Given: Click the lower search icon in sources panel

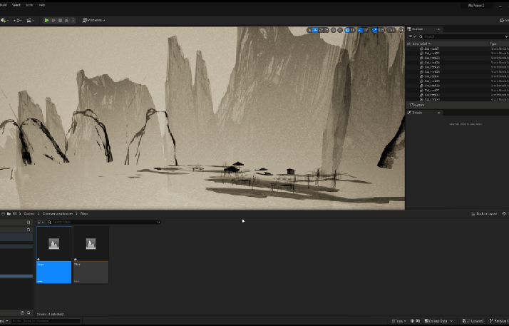Looking at the screenshot, I should pos(29,230).
